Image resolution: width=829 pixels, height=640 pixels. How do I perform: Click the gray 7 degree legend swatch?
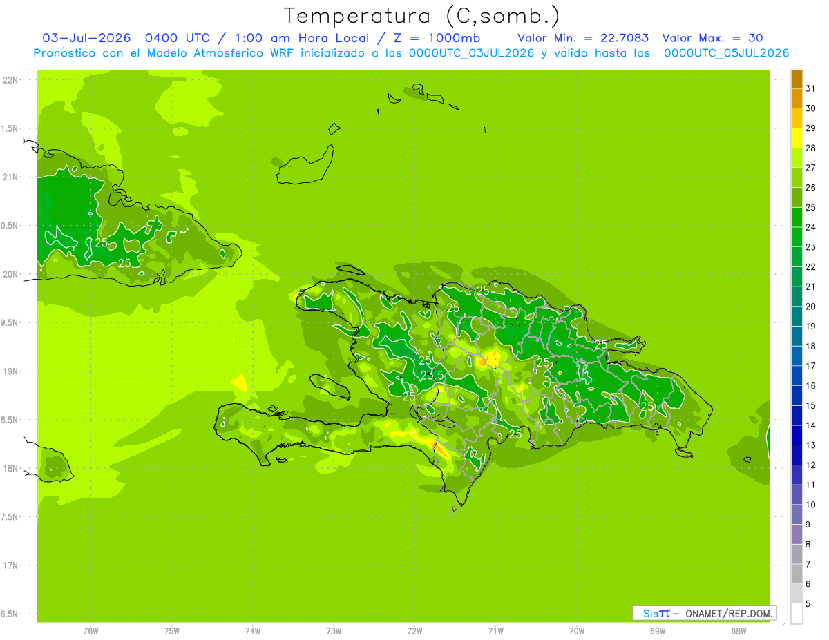click(x=797, y=574)
